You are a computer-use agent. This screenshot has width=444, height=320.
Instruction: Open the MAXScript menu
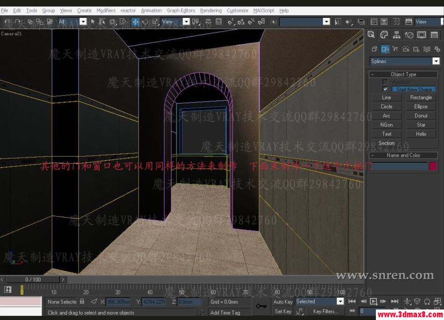(x=263, y=11)
